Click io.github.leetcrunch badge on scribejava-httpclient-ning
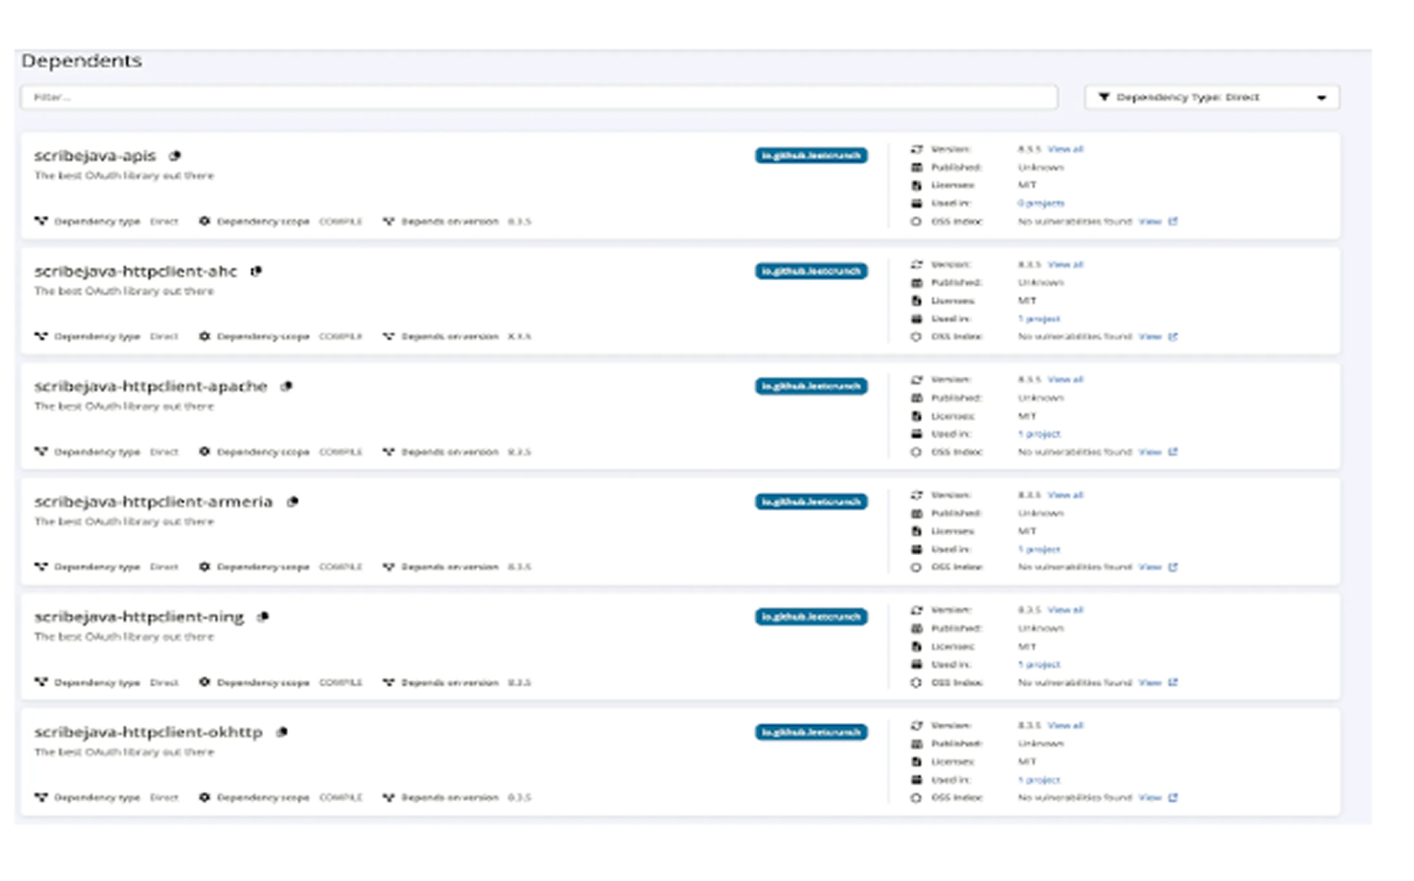 [x=811, y=616]
